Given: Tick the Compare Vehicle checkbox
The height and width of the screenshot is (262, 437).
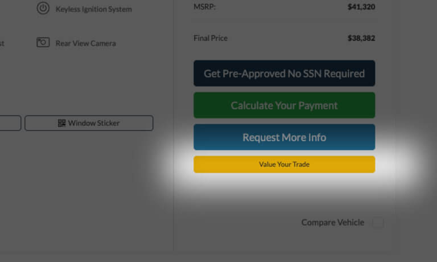Looking at the screenshot, I should click(378, 223).
